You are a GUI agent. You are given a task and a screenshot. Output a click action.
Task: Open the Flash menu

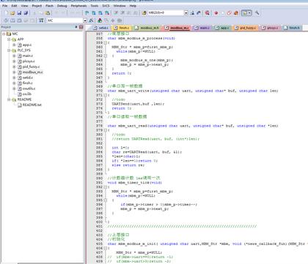49,6
